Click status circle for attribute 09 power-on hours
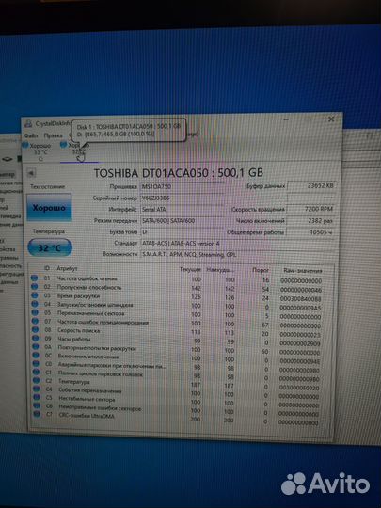The image size is (381, 508). 35,339
